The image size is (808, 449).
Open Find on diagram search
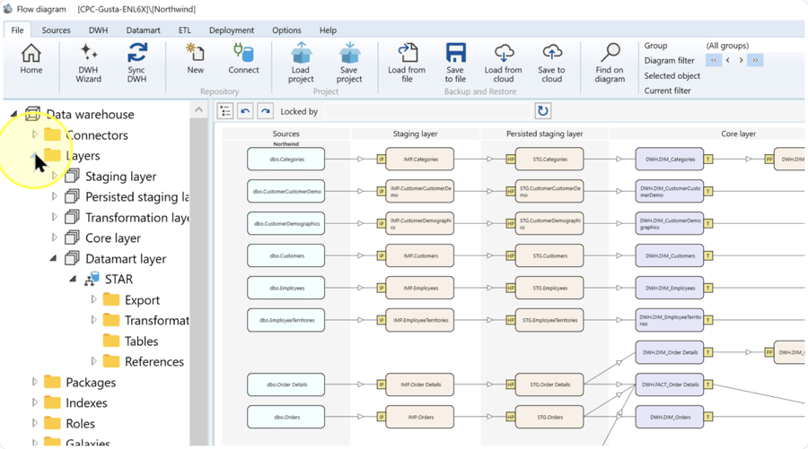[610, 63]
